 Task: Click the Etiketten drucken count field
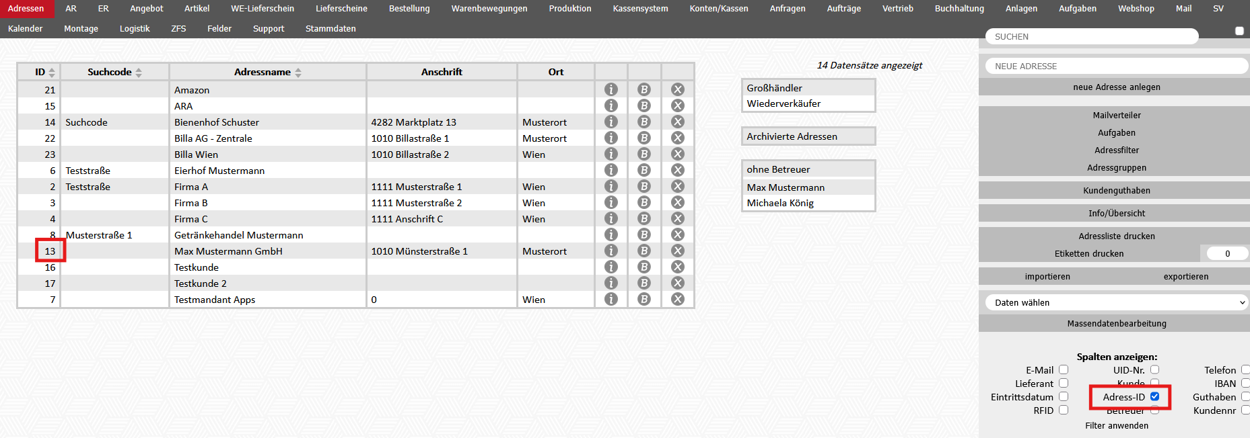pos(1227,253)
